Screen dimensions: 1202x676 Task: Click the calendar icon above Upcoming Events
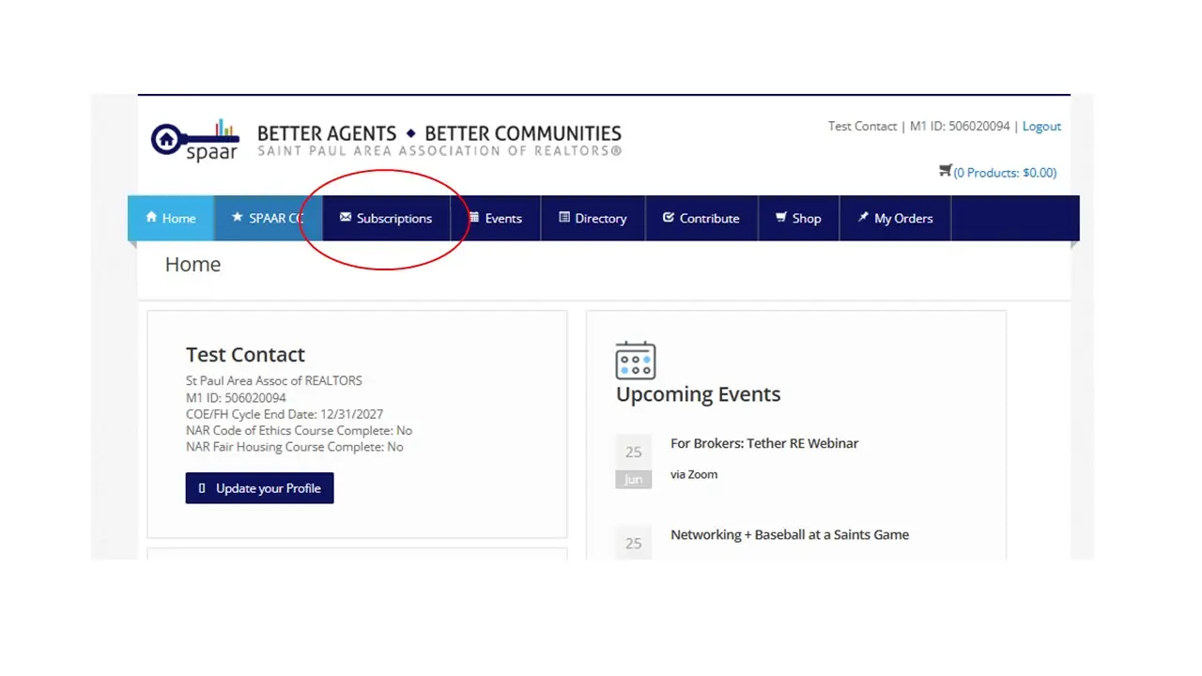point(636,361)
